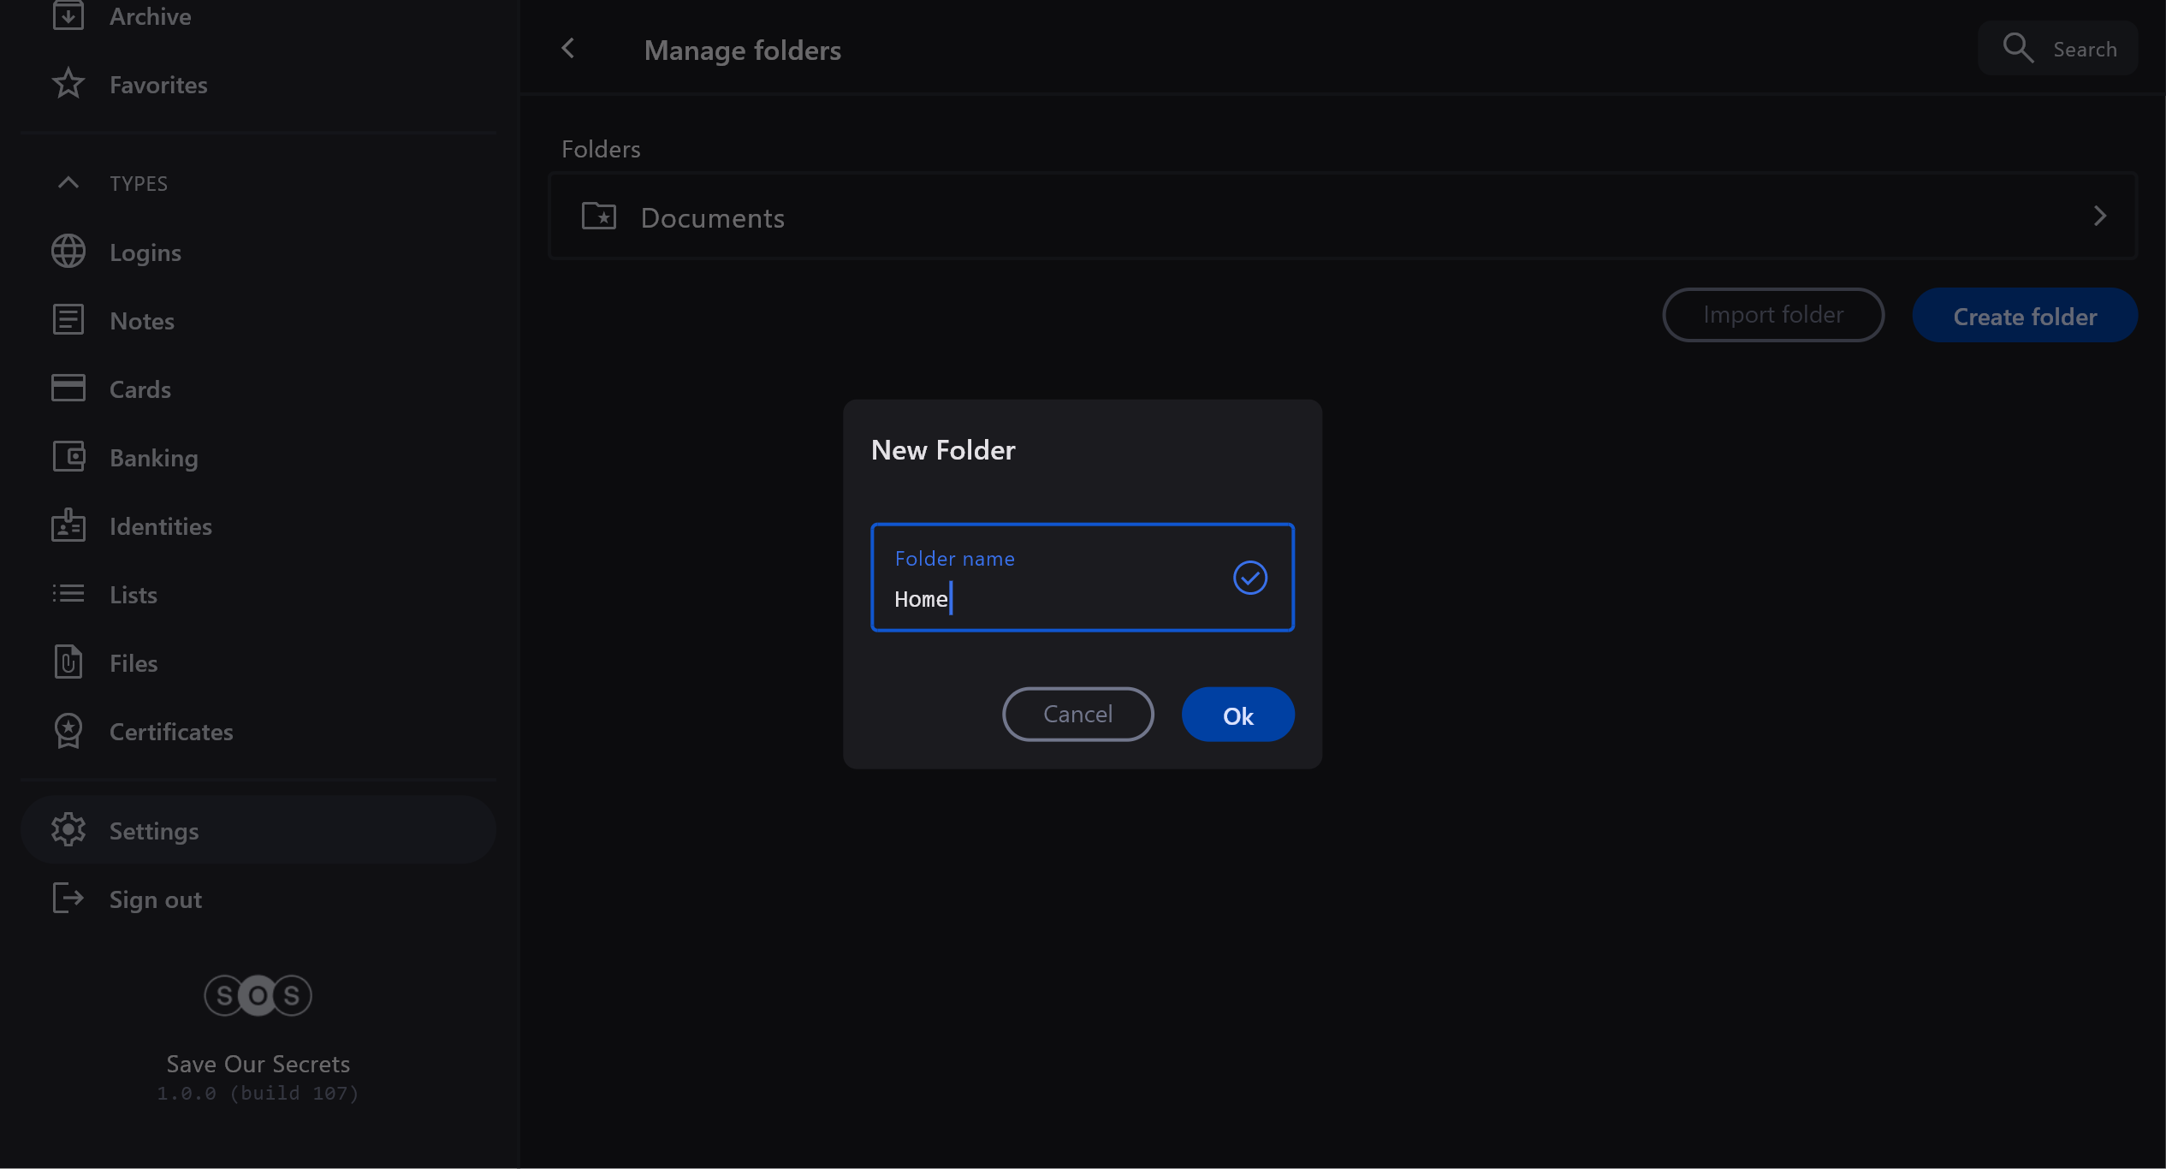Click the checkmark circle in folder name field
Screen dimensions: 2166x1169
point(1249,578)
